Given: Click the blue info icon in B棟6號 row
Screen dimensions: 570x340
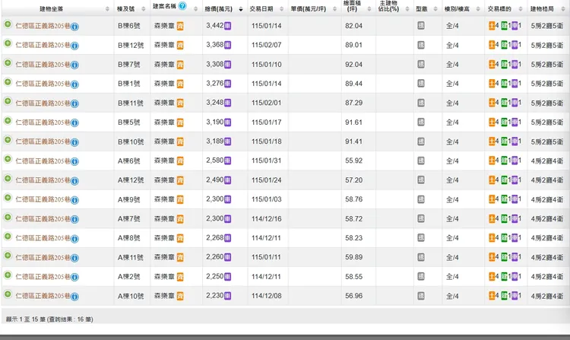Looking at the screenshot, I should pyautogui.click(x=75, y=27).
